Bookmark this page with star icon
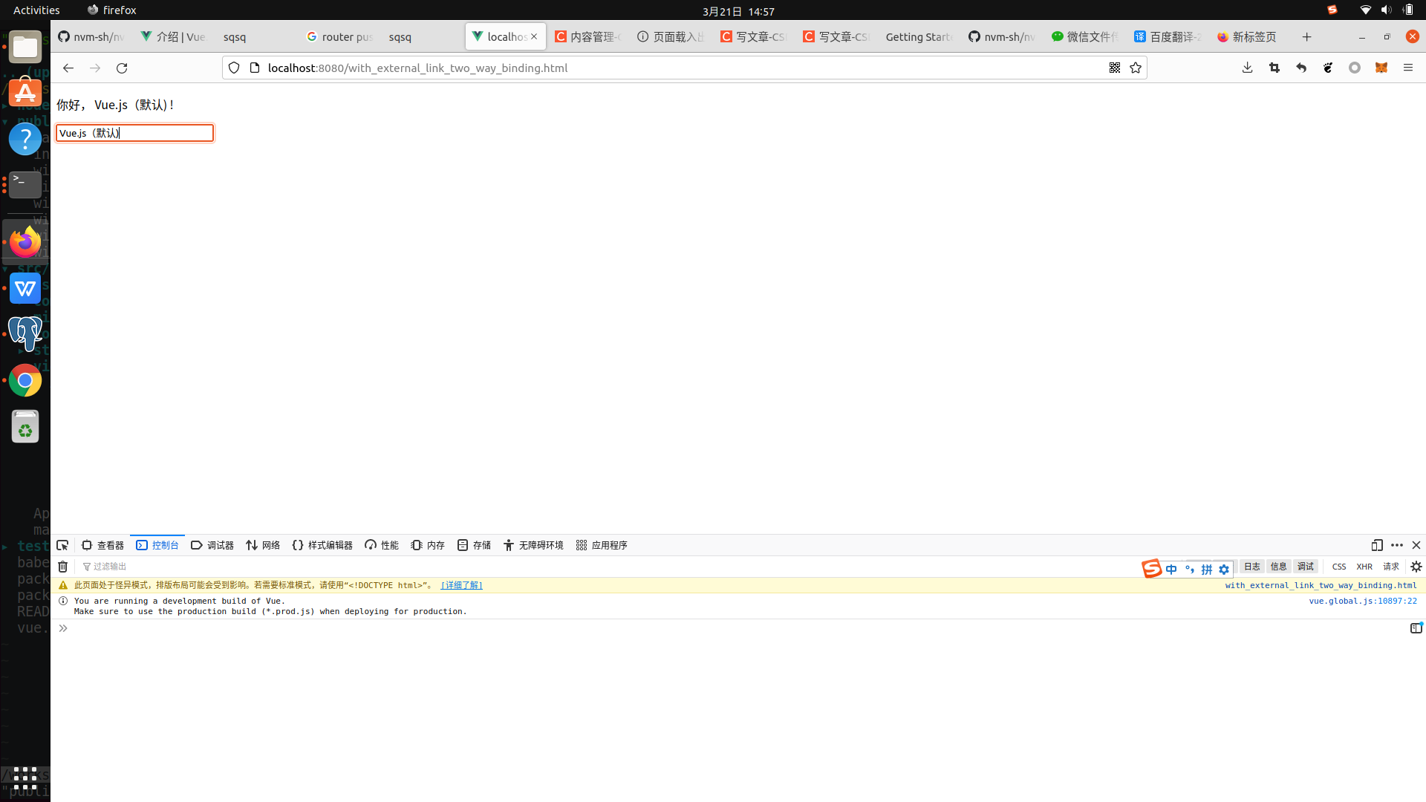The height and width of the screenshot is (802, 1426). click(1136, 68)
